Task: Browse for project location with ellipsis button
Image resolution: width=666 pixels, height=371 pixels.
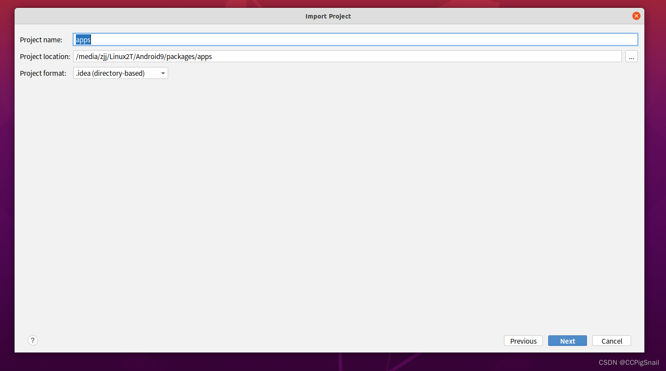Action: [632, 56]
